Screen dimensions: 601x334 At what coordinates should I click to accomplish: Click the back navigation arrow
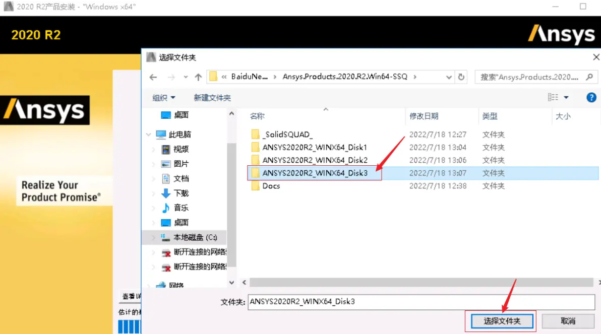[153, 77]
